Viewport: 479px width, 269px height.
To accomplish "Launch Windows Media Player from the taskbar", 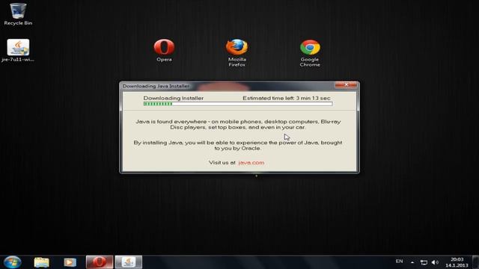I will [70, 262].
